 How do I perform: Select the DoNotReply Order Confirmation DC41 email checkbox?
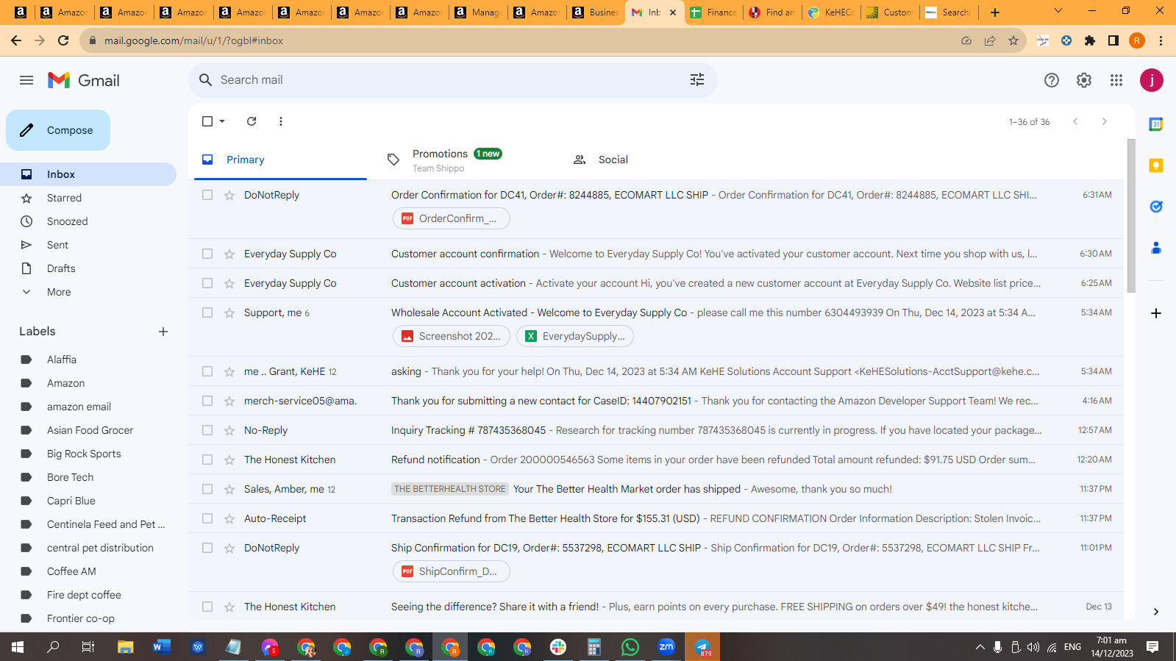pyautogui.click(x=207, y=195)
